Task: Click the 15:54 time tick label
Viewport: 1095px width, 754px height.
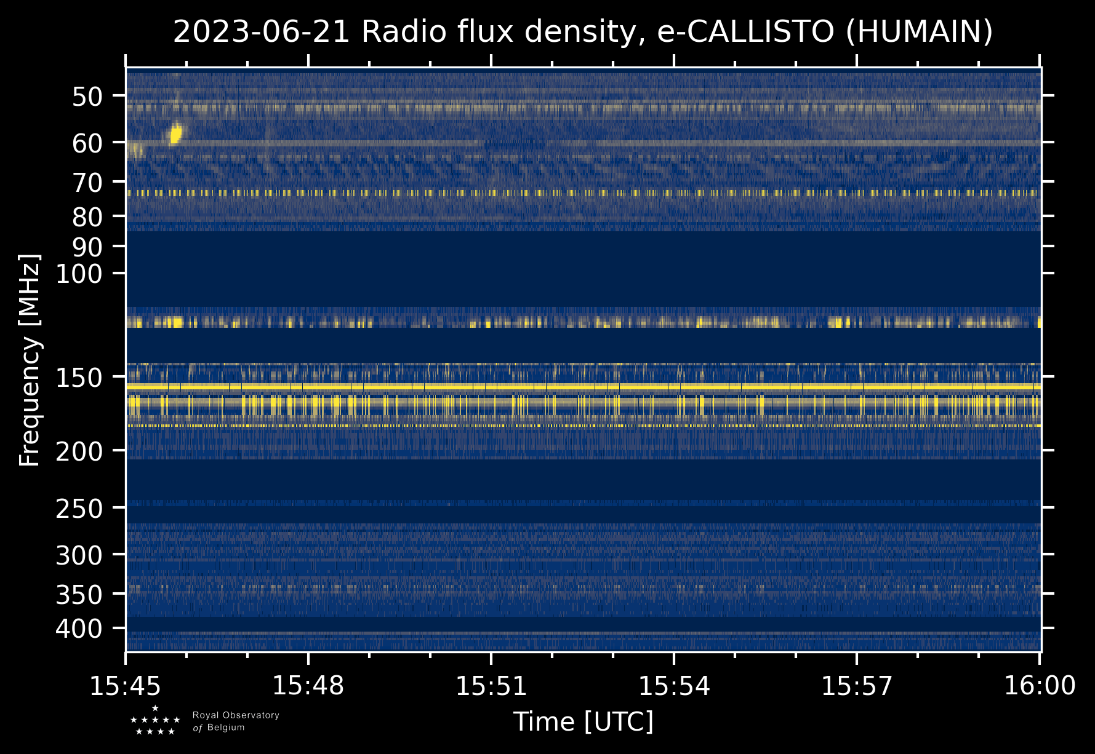Action: pyautogui.click(x=674, y=686)
